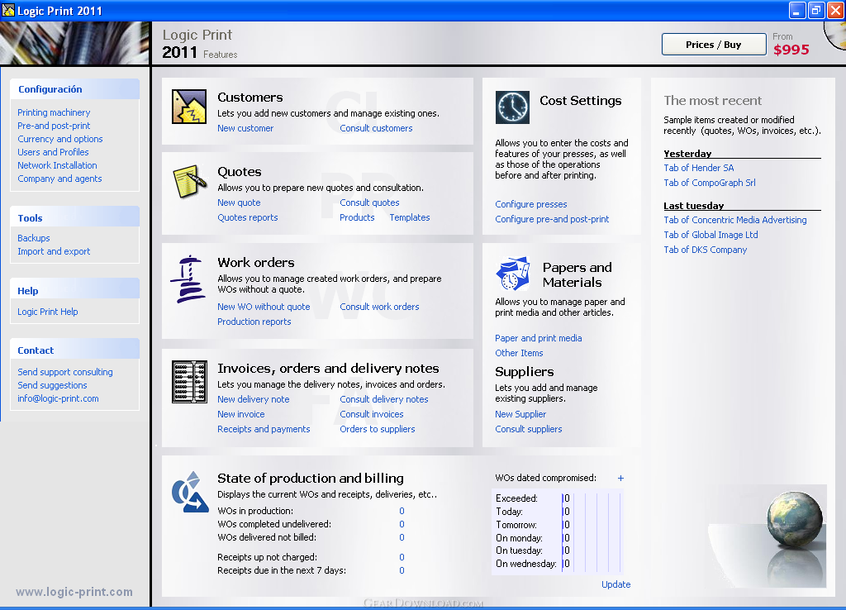Click WOs completed undelivered count
Screen dimensions: 846x610
click(x=402, y=524)
